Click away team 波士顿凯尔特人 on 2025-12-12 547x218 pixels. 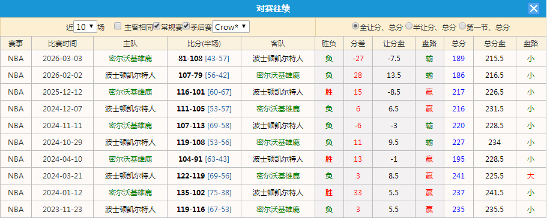click(278, 92)
